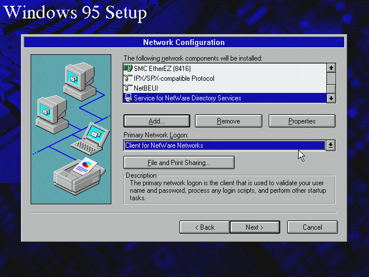Click the Client for NetWare Networks field
This screenshot has height=277, width=369.
224,145
